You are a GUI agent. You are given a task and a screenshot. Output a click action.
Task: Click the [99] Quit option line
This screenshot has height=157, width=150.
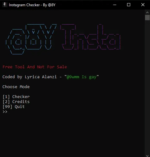(x=14, y=107)
